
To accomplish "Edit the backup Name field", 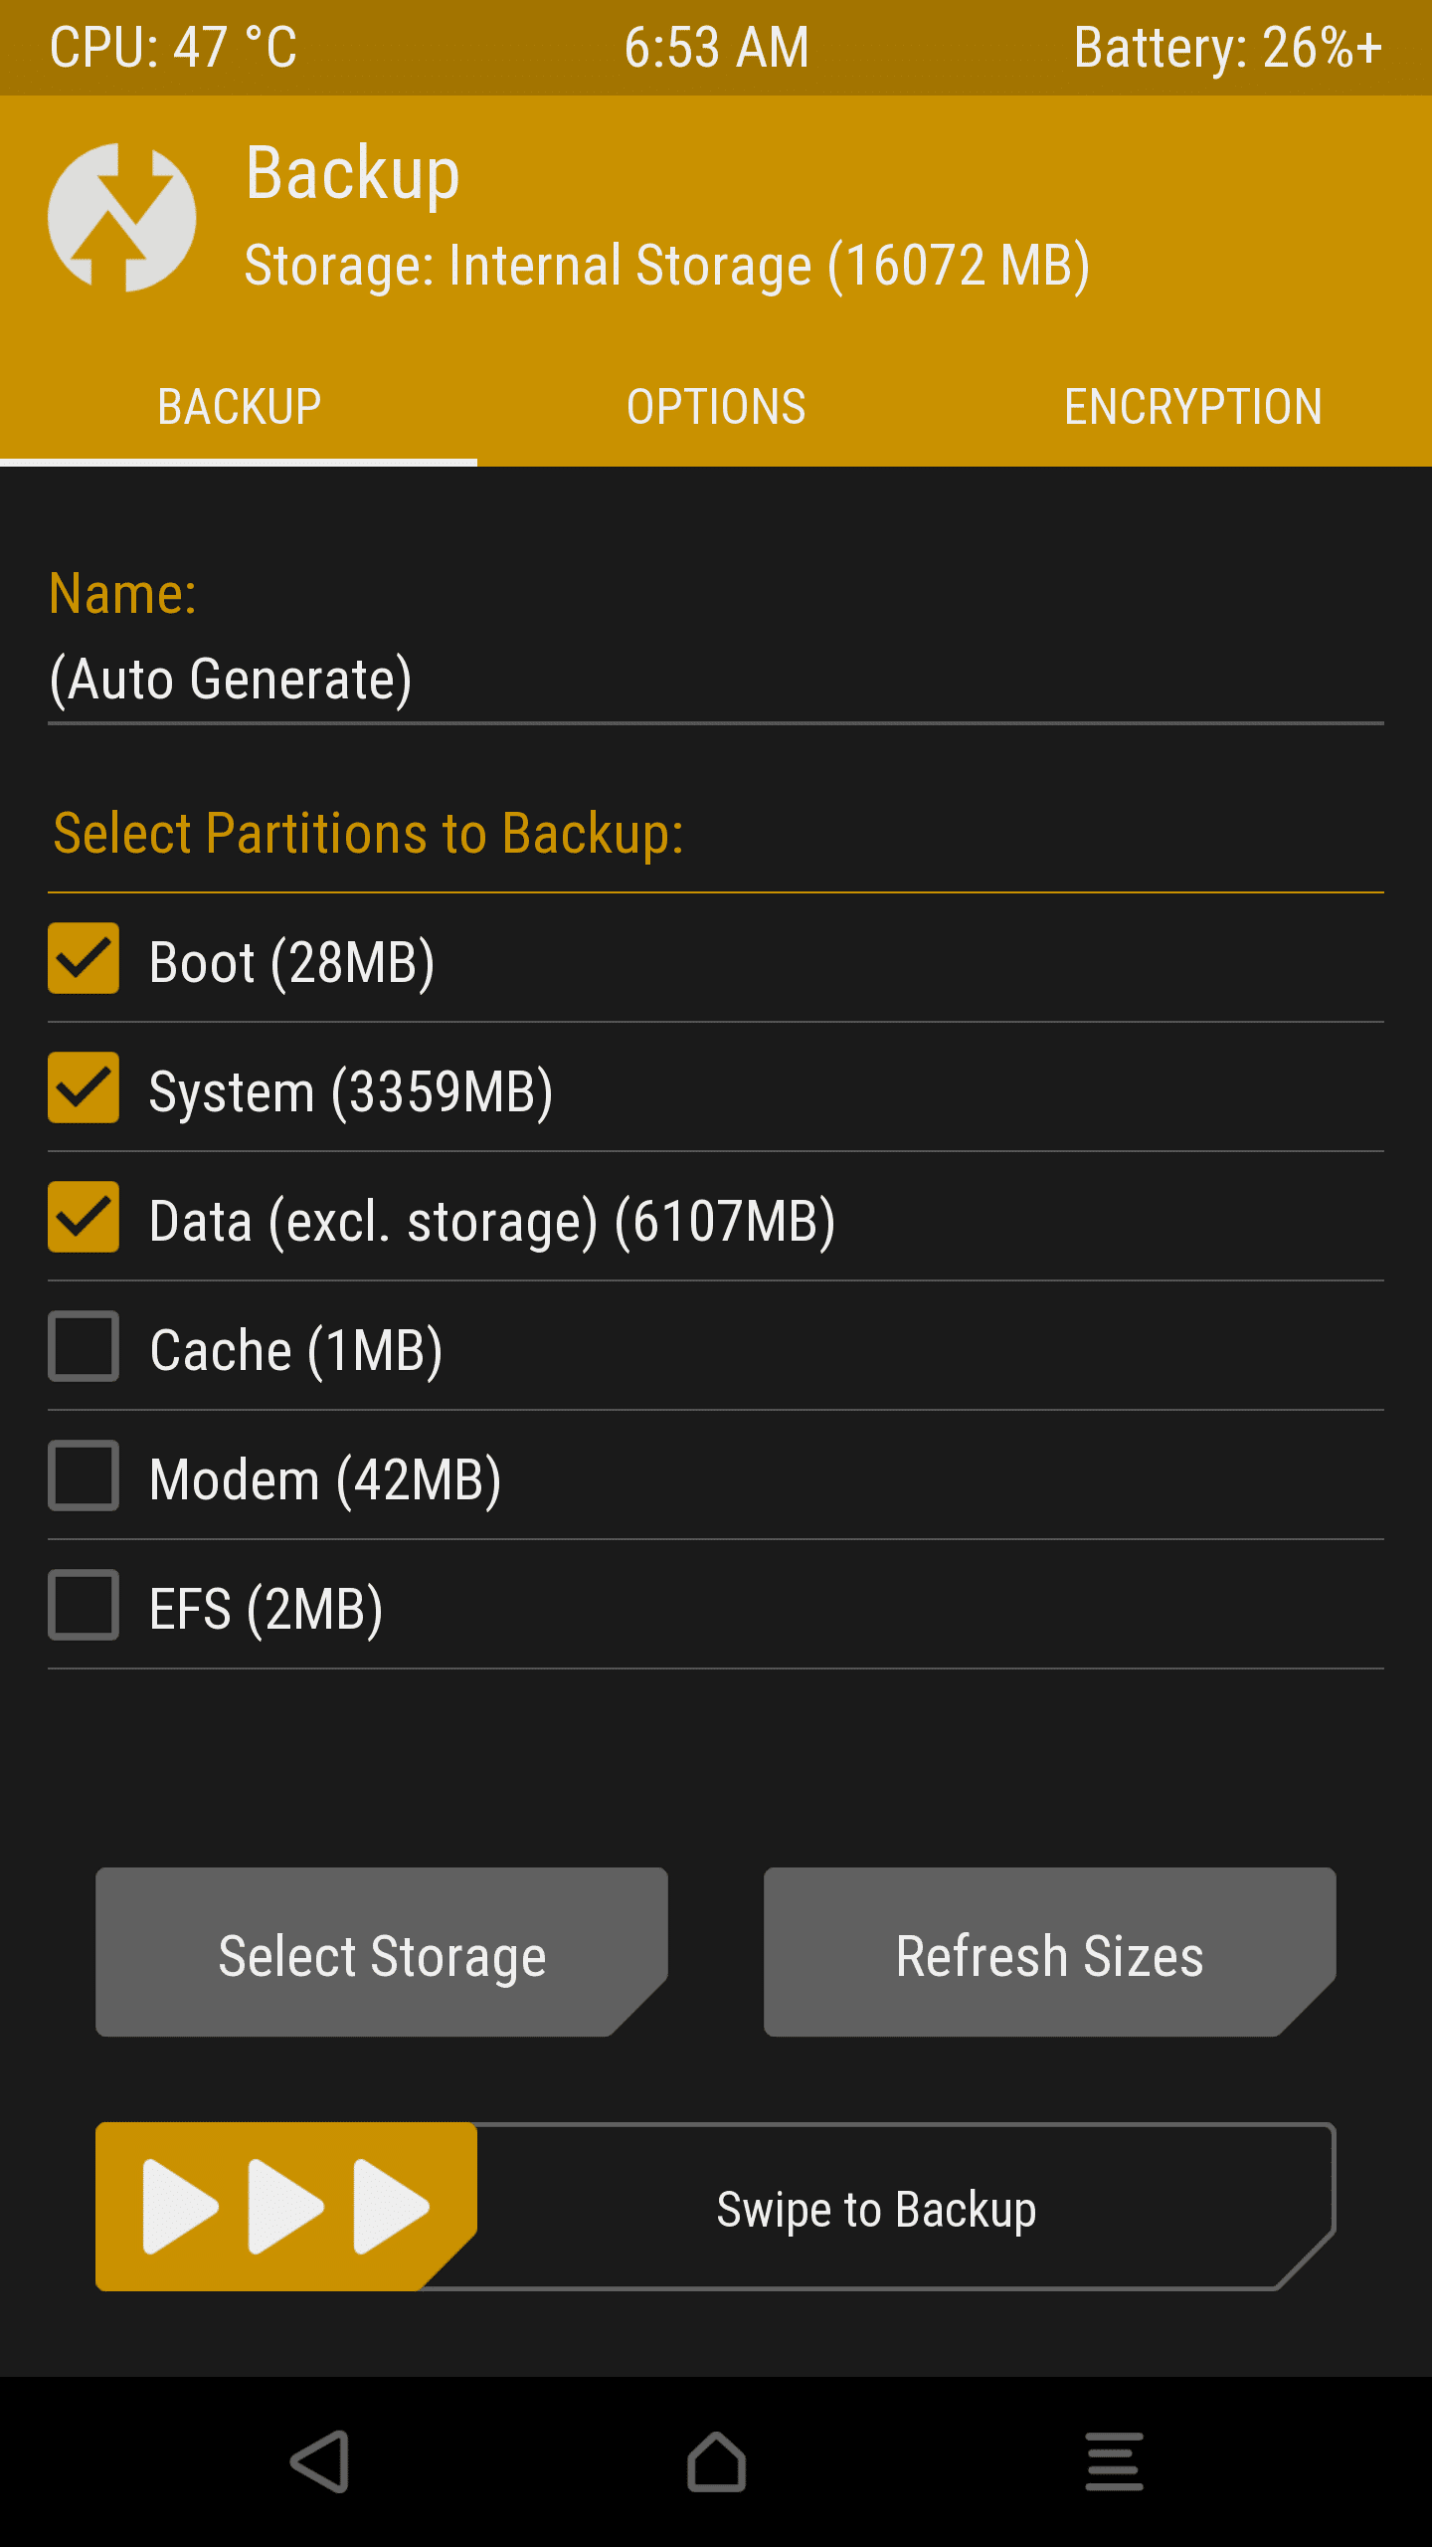I will tap(716, 681).
